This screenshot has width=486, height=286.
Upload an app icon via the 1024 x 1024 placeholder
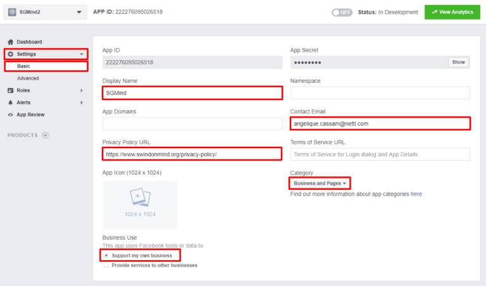tap(140, 205)
